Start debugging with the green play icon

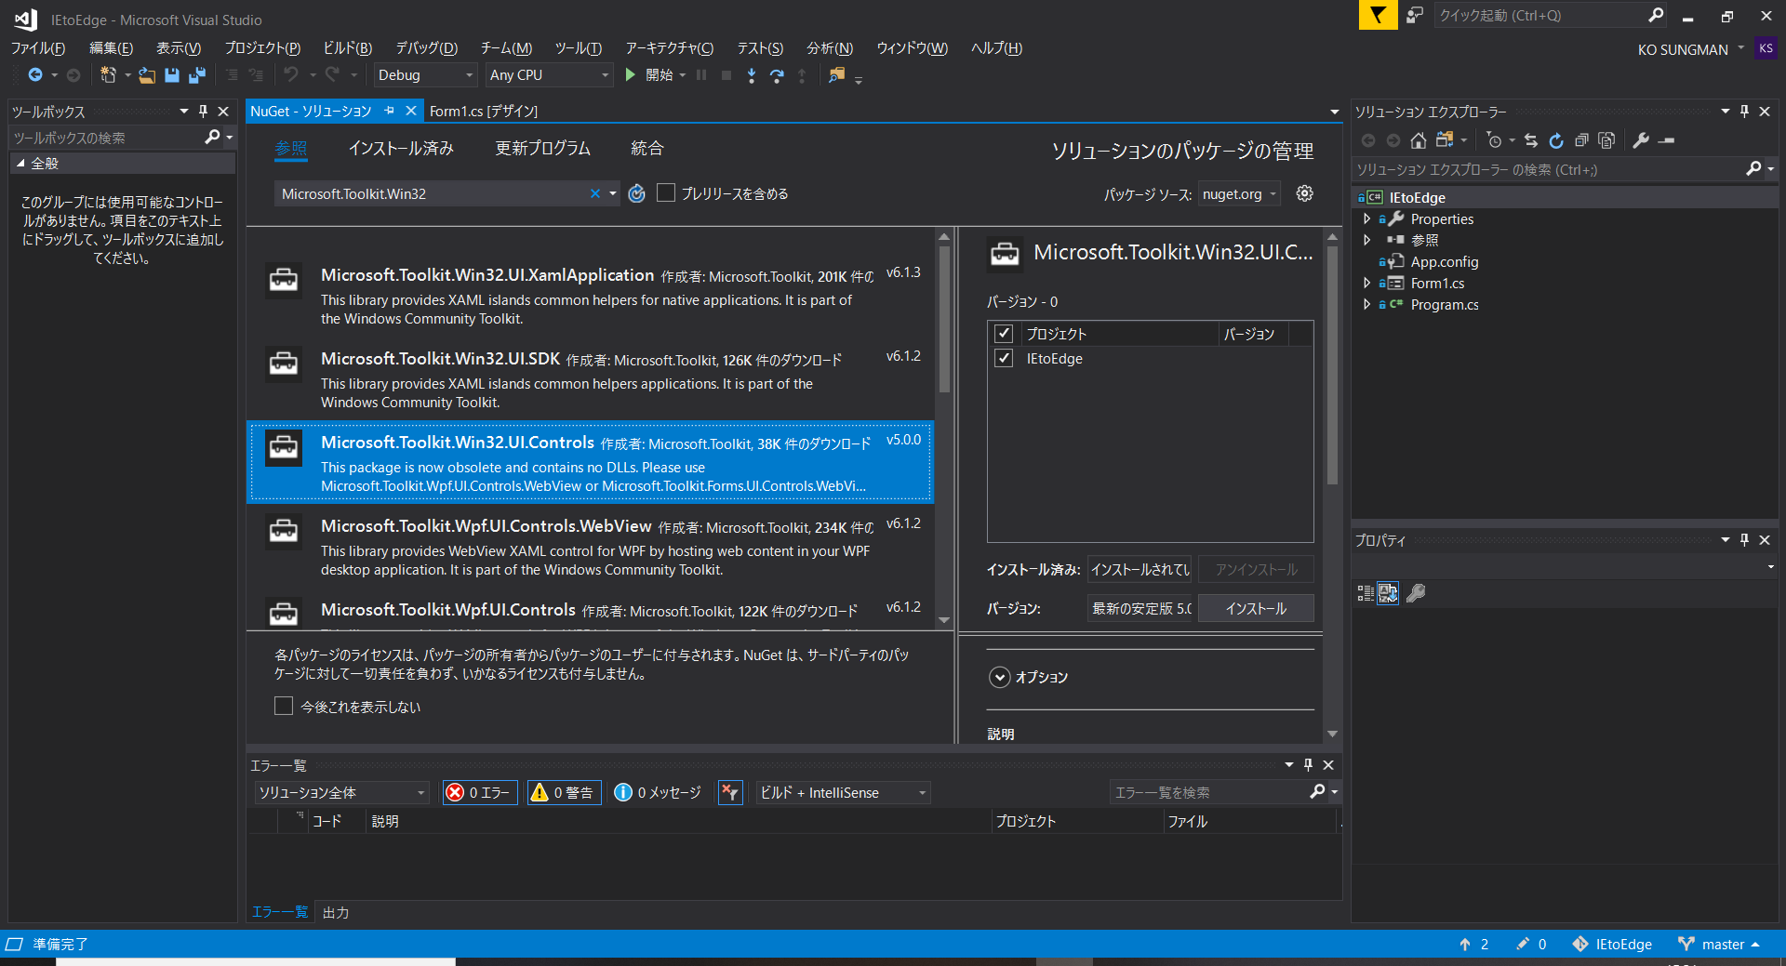(631, 75)
